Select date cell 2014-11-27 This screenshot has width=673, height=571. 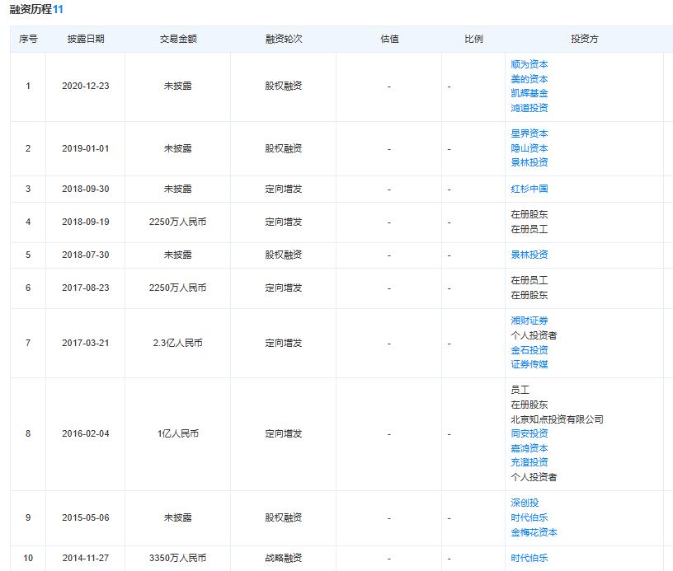pyautogui.click(x=86, y=558)
